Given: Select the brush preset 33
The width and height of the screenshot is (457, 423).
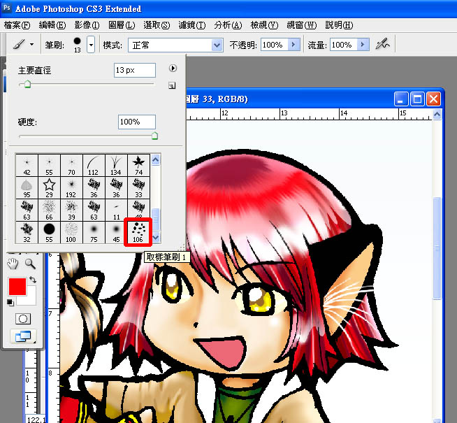Looking at the screenshot, I should pos(139,188).
